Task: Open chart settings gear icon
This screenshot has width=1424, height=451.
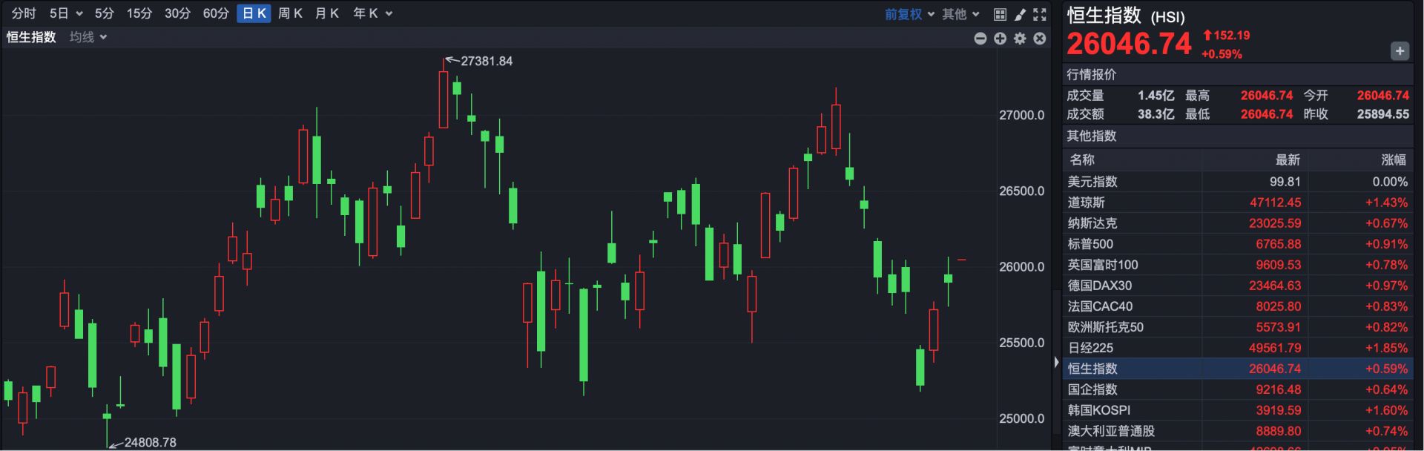Action: 1020,39
